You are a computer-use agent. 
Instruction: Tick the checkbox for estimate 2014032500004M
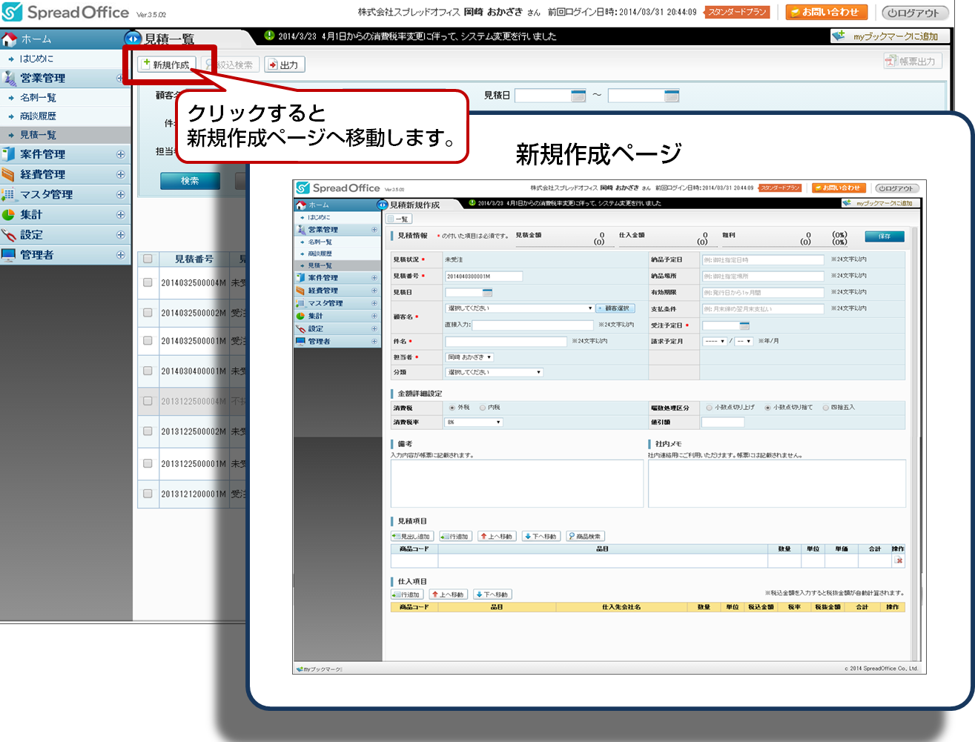[x=148, y=282]
